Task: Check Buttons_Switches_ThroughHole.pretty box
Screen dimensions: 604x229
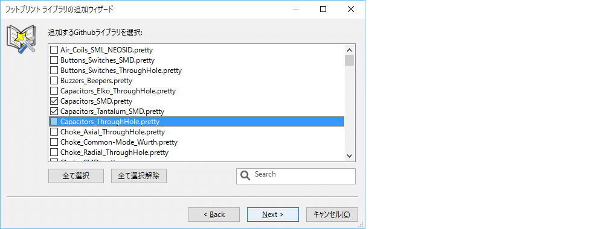Action: coord(54,71)
